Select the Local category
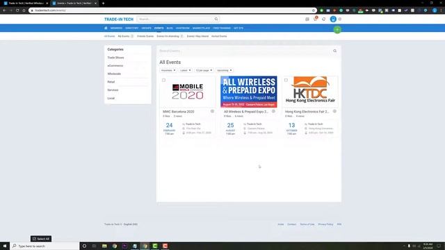This screenshot has height=250, width=445. click(111, 98)
